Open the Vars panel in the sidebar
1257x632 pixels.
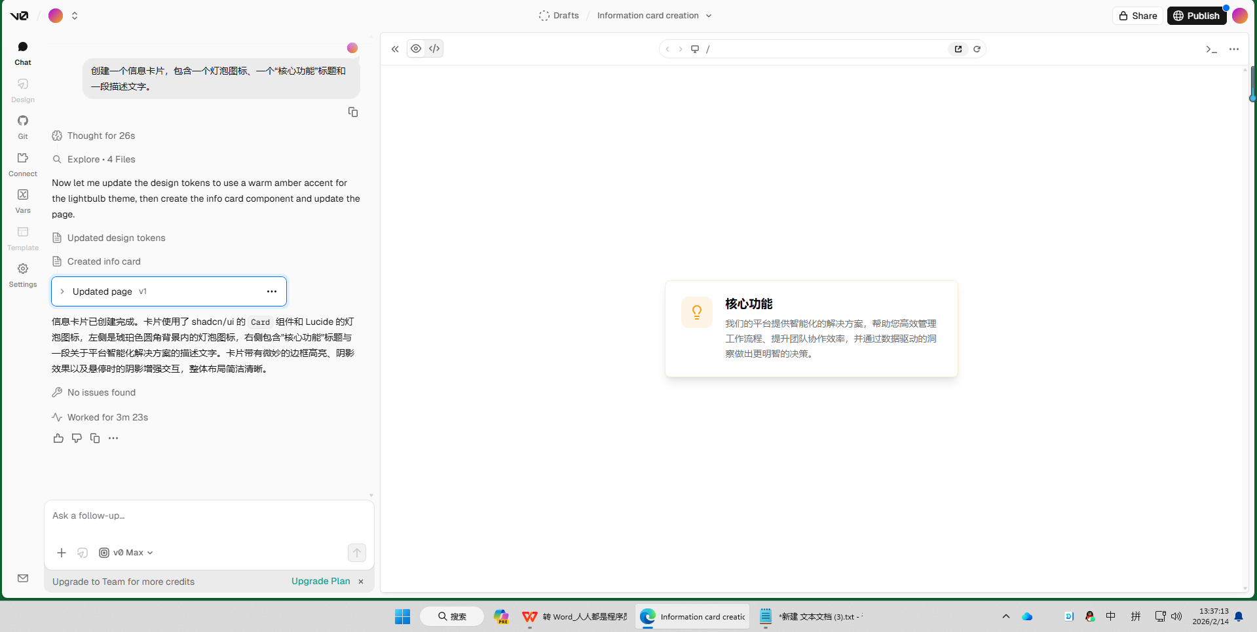[22, 200]
